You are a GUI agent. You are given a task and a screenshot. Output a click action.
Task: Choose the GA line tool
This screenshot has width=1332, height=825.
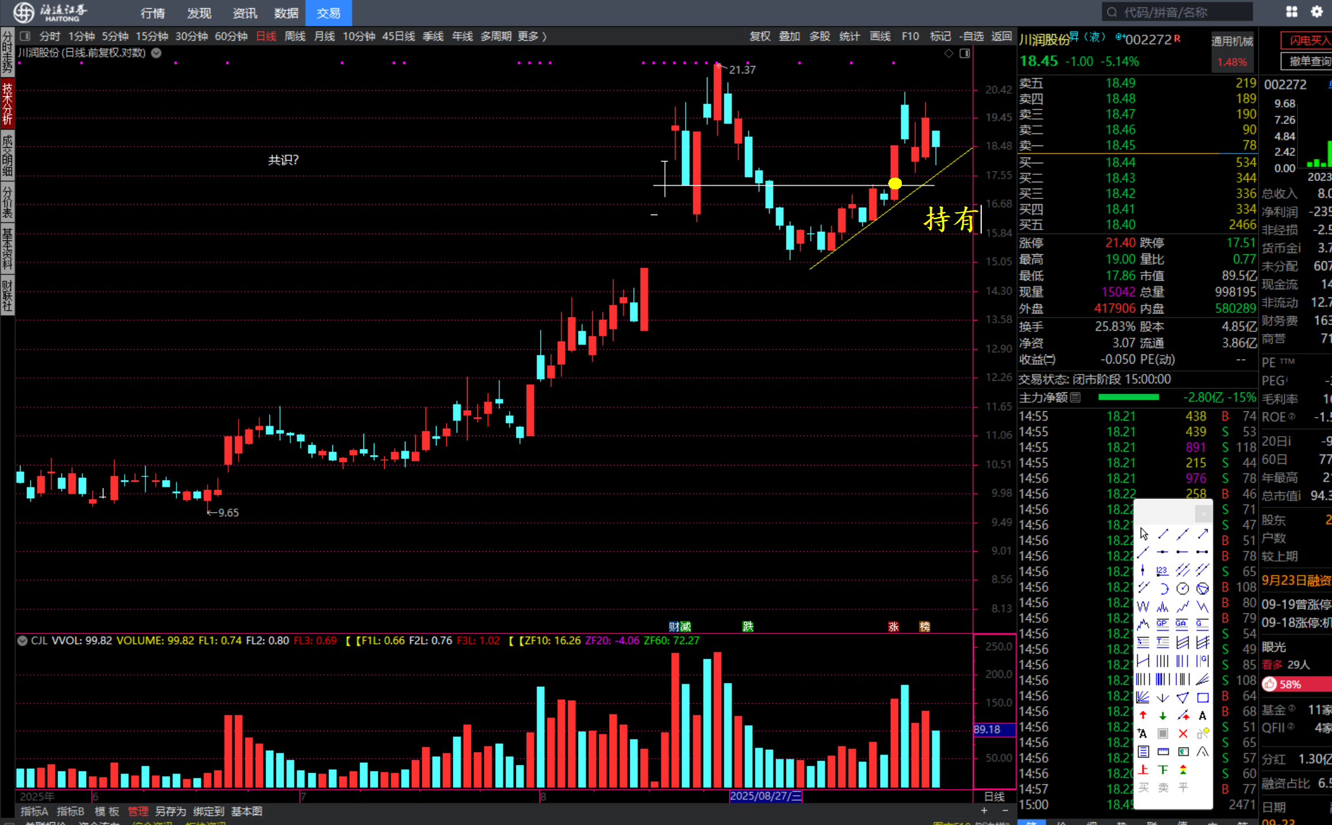pos(1182,624)
